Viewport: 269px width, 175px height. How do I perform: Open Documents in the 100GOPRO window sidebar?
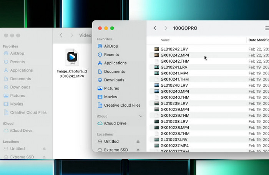(111, 71)
